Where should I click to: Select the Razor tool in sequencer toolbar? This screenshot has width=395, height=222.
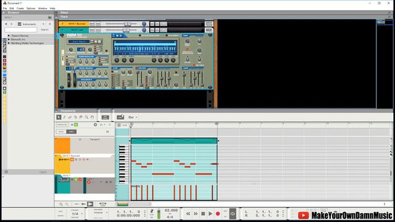coord(75,117)
